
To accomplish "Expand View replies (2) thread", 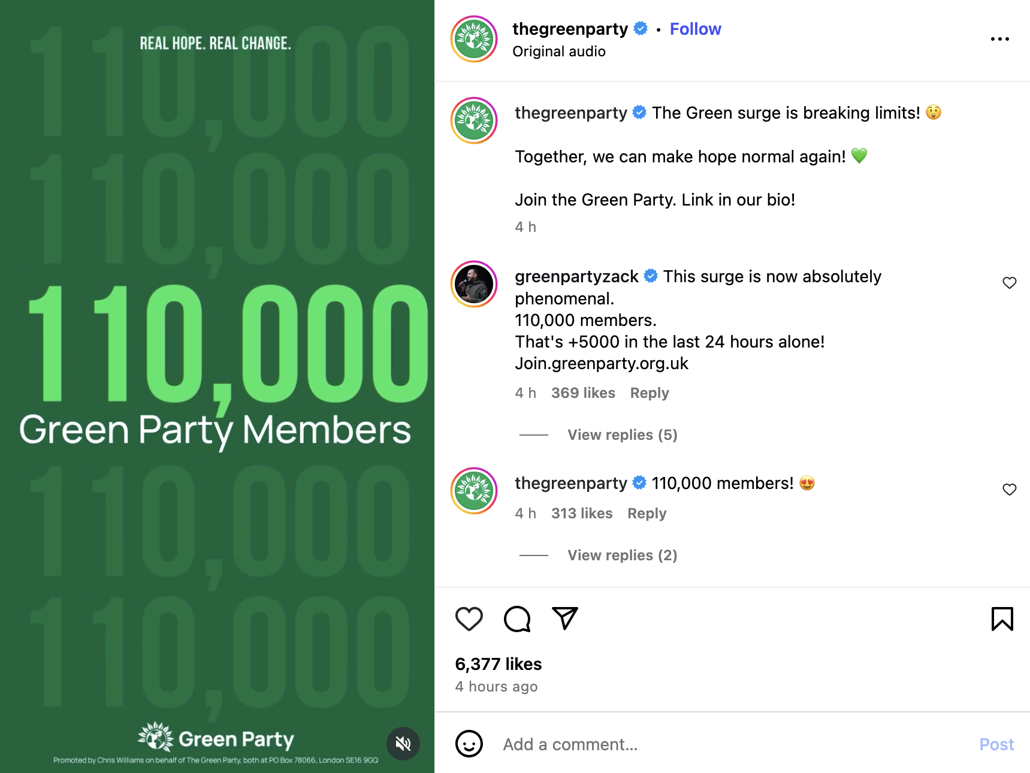I will click(622, 555).
